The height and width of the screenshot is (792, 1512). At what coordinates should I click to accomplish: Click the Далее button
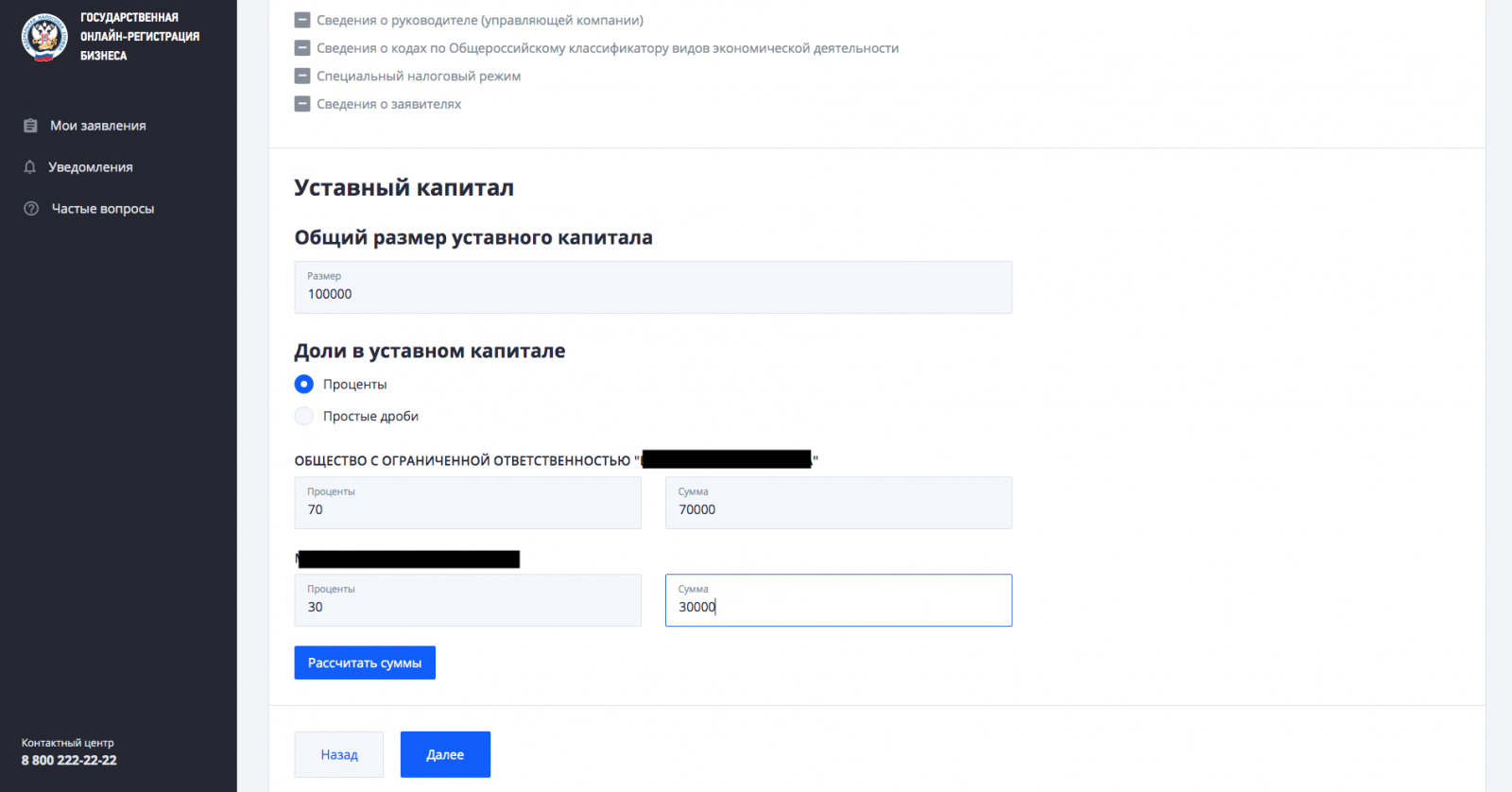pos(445,754)
